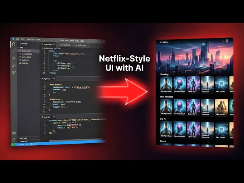The width and height of the screenshot is (244, 183).
Task: Open Neural Network card in Trending row
Action: (x=180, y=85)
